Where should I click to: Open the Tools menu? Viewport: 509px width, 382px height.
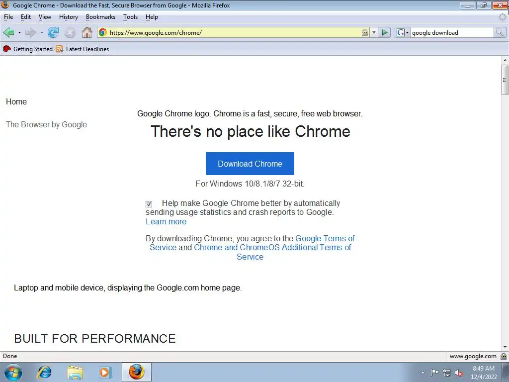pyautogui.click(x=131, y=17)
